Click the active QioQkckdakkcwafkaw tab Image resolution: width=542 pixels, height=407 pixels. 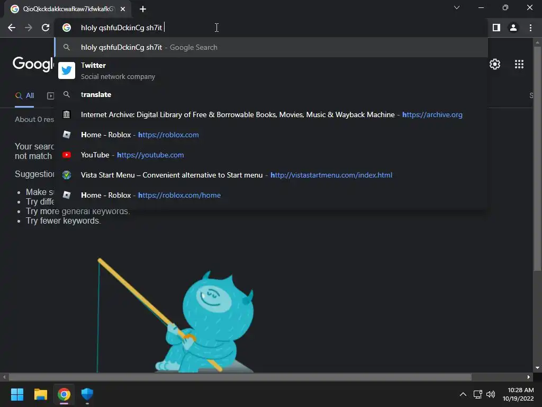tap(68, 9)
